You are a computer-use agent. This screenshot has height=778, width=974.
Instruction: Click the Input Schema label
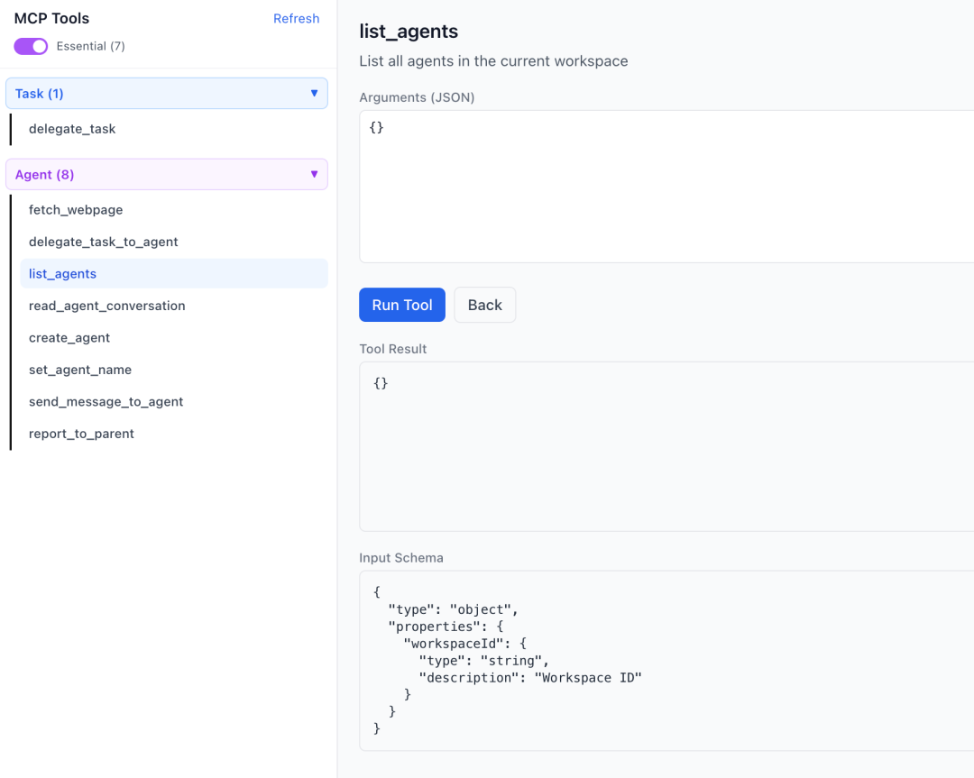(401, 557)
